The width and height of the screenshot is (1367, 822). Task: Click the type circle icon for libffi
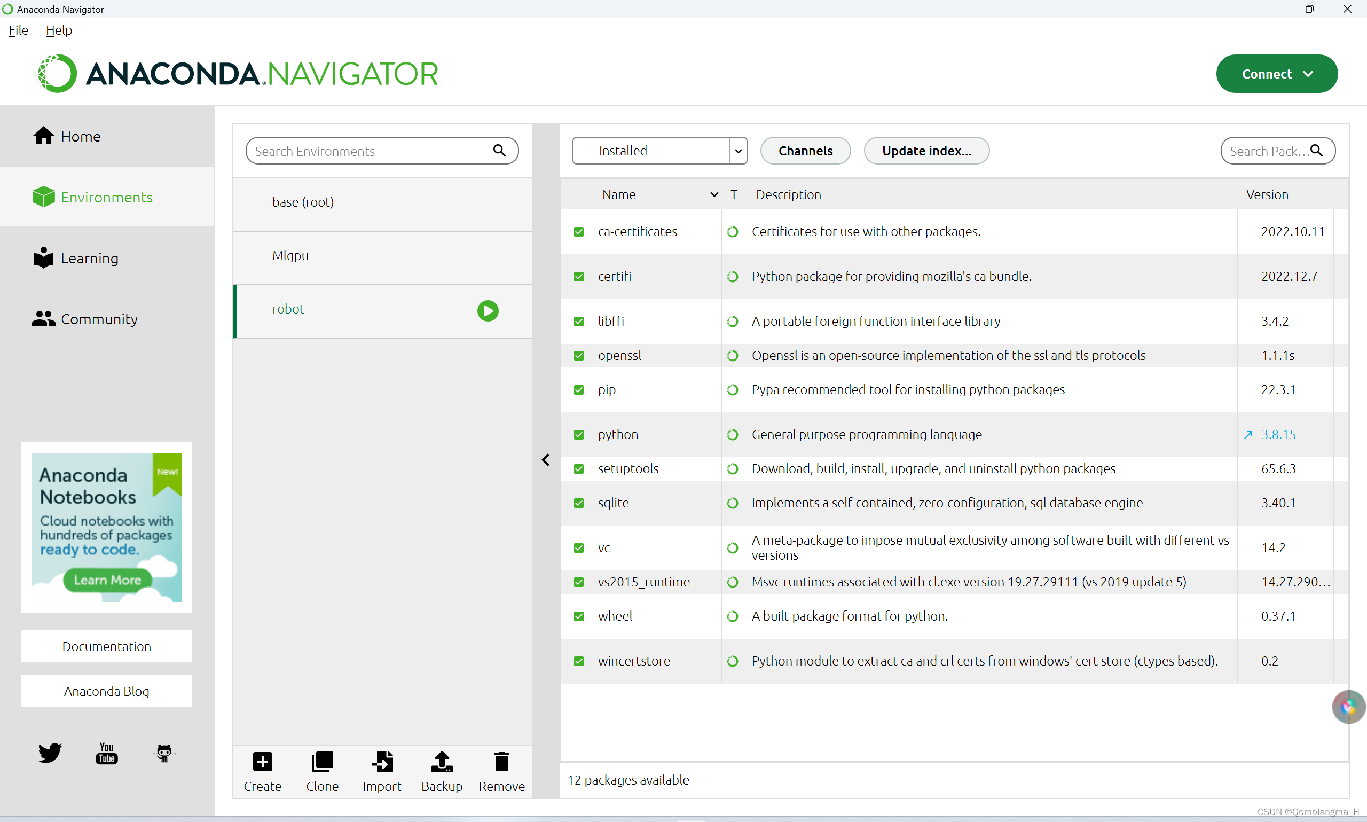tap(733, 321)
